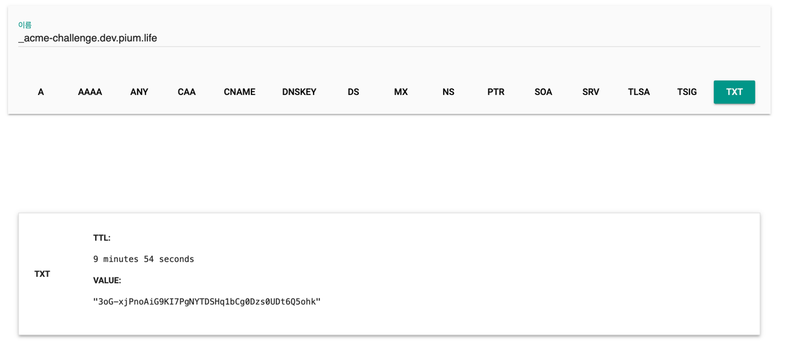Screen dimensions: 787x355
Task: Click the VALUE heading in result
Action: click(107, 281)
